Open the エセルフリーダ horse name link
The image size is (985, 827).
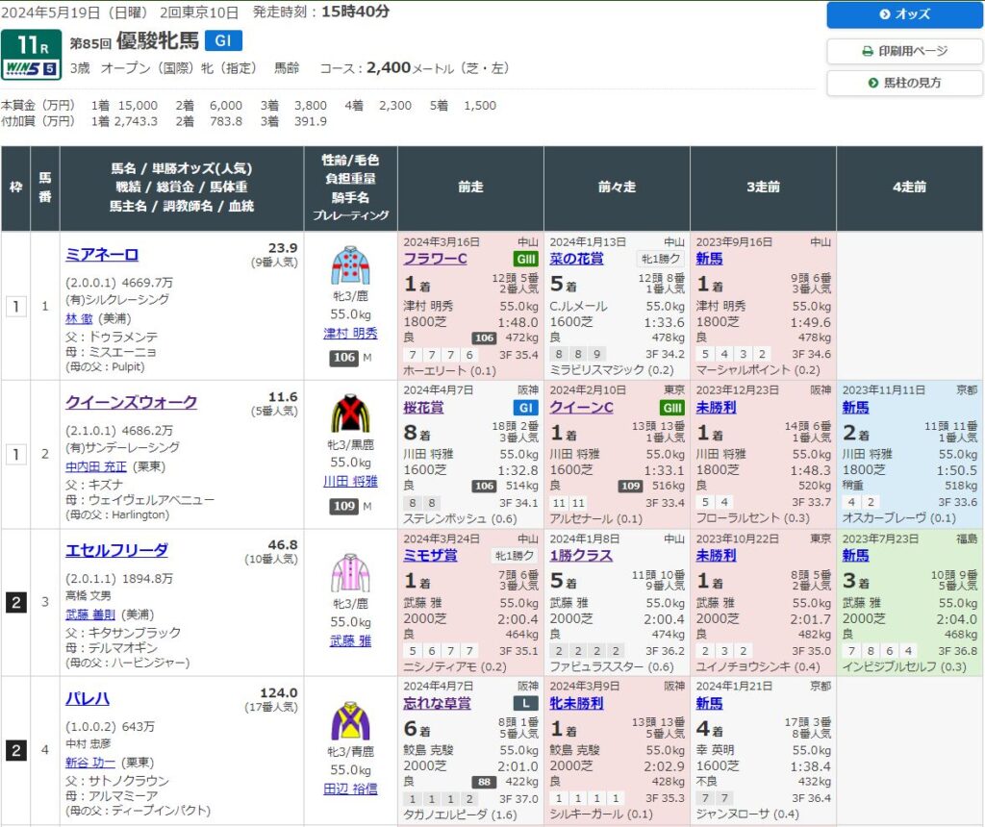coord(116,551)
